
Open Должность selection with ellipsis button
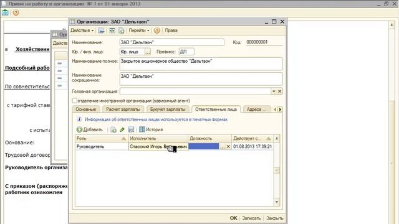point(223,147)
